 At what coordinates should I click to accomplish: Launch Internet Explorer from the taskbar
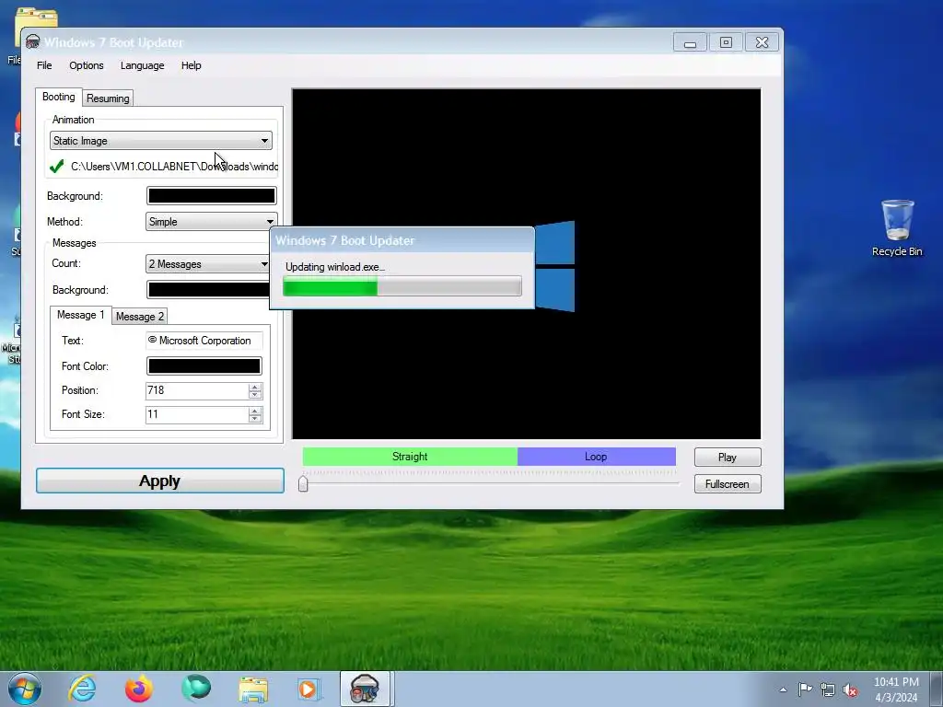[x=82, y=689]
